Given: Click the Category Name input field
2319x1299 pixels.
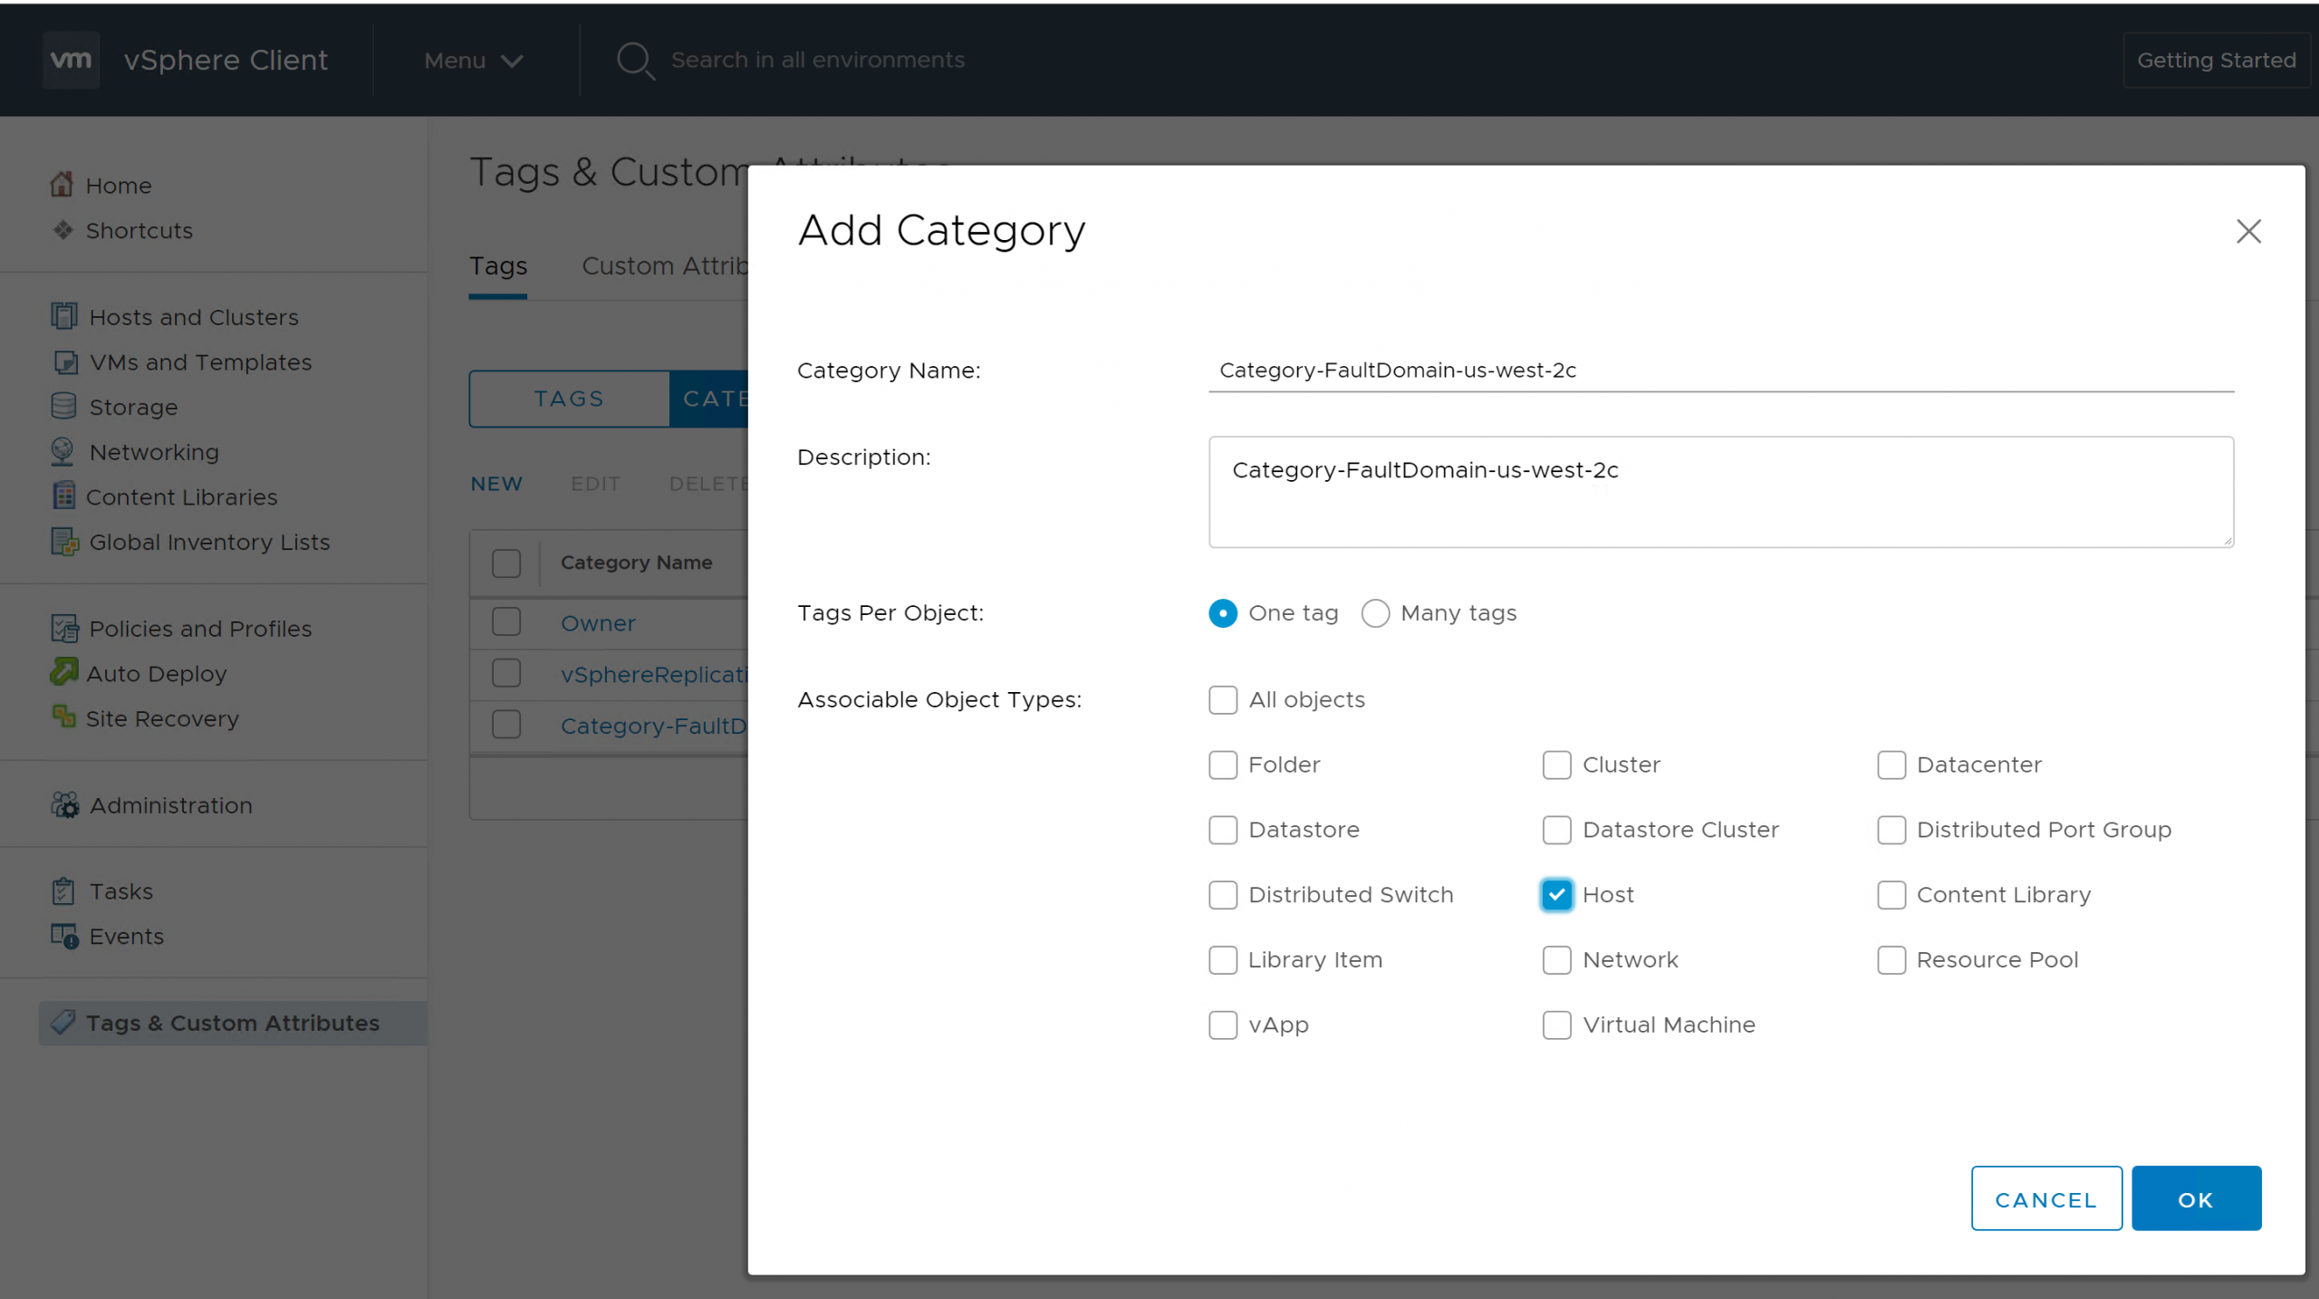Looking at the screenshot, I should tap(1719, 370).
